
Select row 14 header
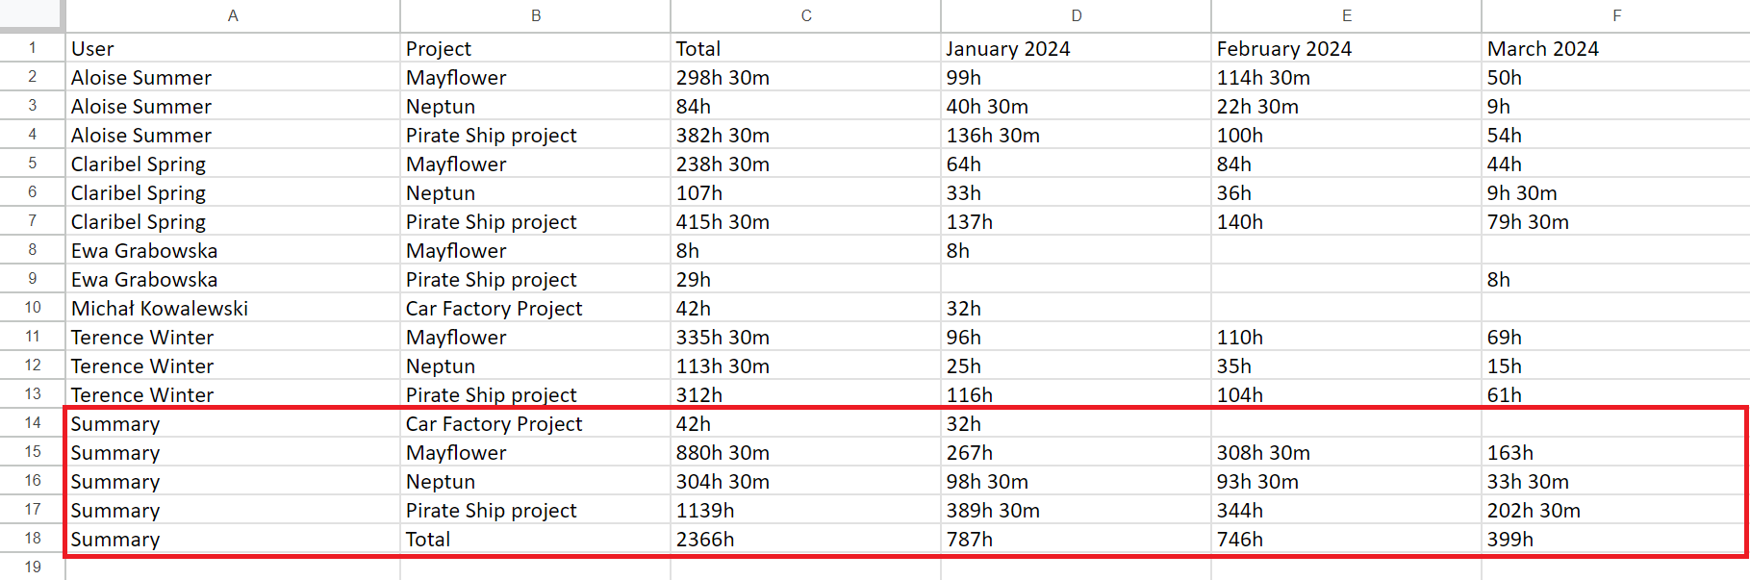click(33, 423)
